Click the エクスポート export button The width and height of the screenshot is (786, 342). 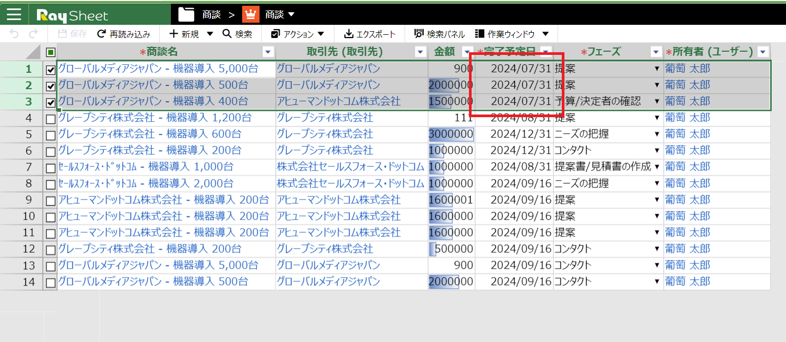[x=369, y=34]
